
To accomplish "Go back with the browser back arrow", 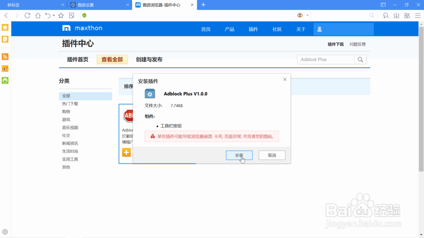I will coord(6,15).
